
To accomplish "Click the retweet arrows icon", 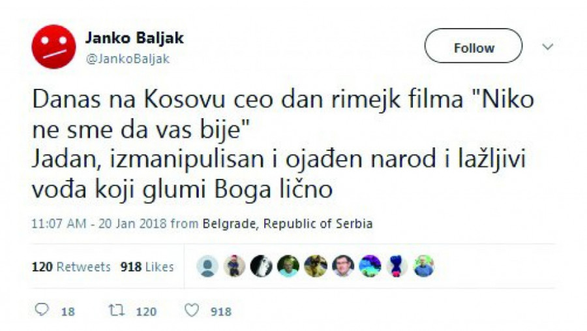I will pos(116,310).
